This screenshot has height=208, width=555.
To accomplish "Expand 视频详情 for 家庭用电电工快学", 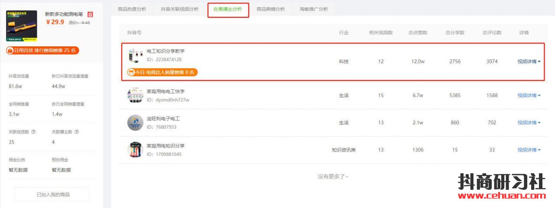I will tap(529, 95).
